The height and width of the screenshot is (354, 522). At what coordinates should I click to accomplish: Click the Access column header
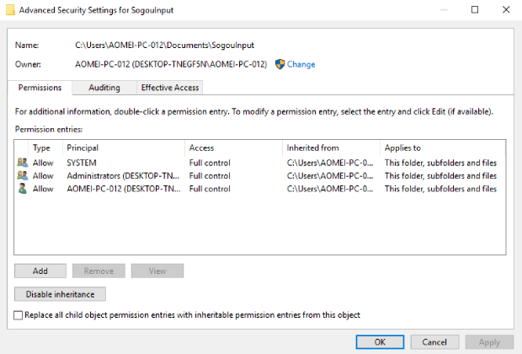(x=233, y=147)
